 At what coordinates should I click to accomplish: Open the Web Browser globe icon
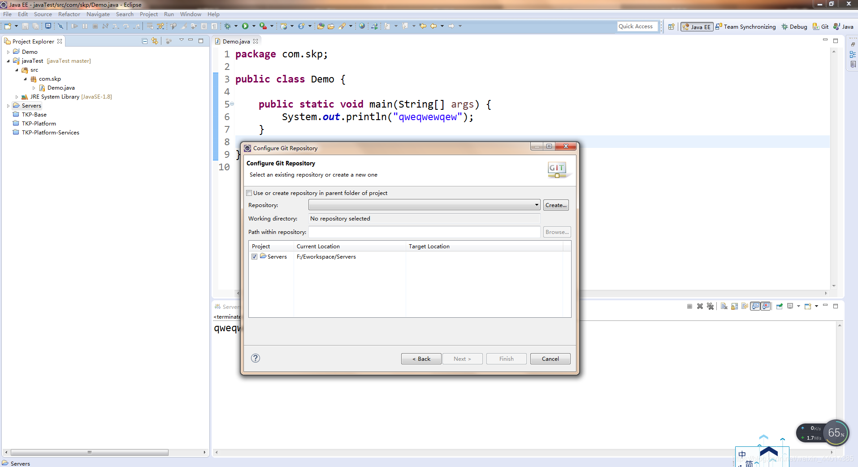362,26
